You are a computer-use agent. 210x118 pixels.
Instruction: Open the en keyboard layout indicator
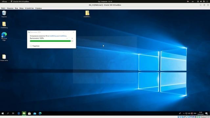193,1
